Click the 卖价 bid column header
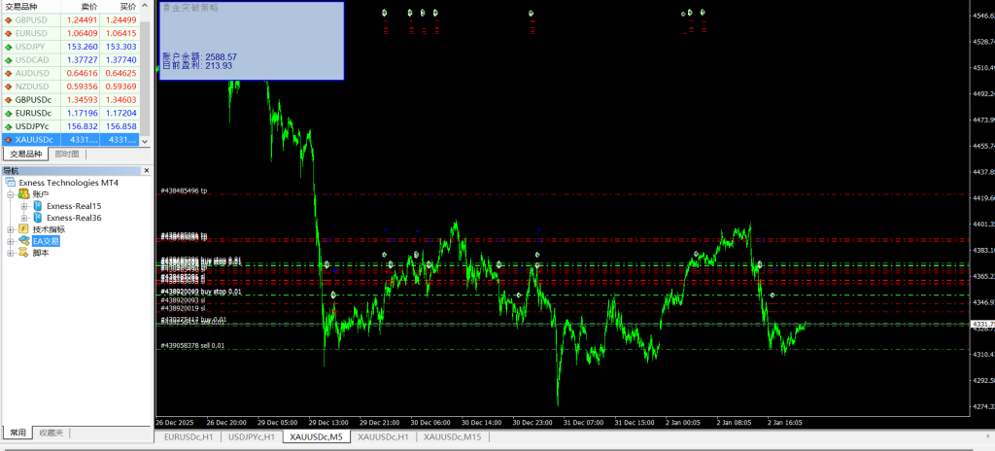The width and height of the screenshot is (995, 451). (88, 7)
